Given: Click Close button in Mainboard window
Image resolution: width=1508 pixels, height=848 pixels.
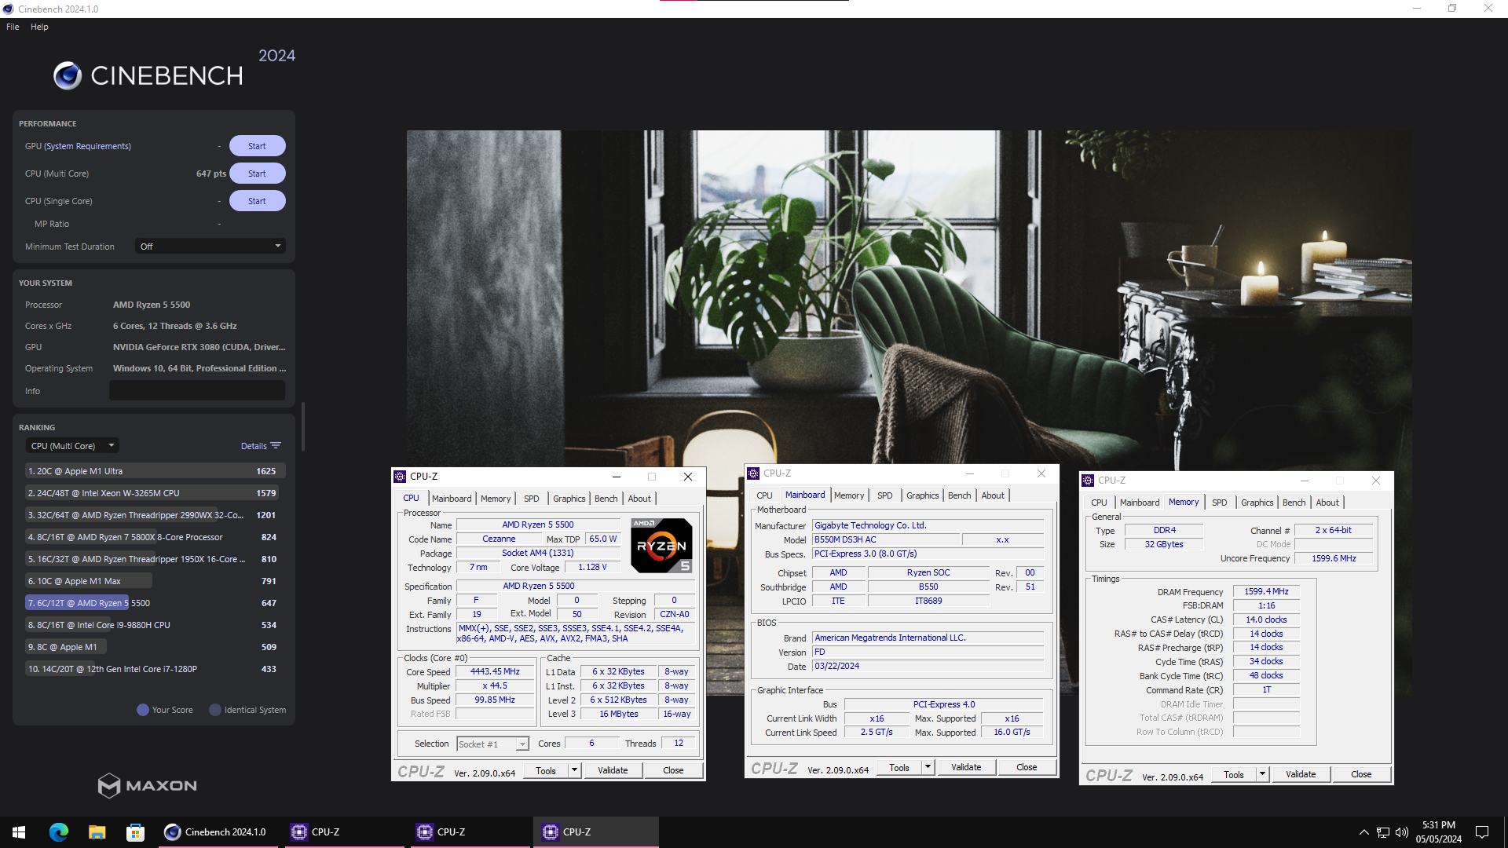Looking at the screenshot, I should [x=1027, y=768].
